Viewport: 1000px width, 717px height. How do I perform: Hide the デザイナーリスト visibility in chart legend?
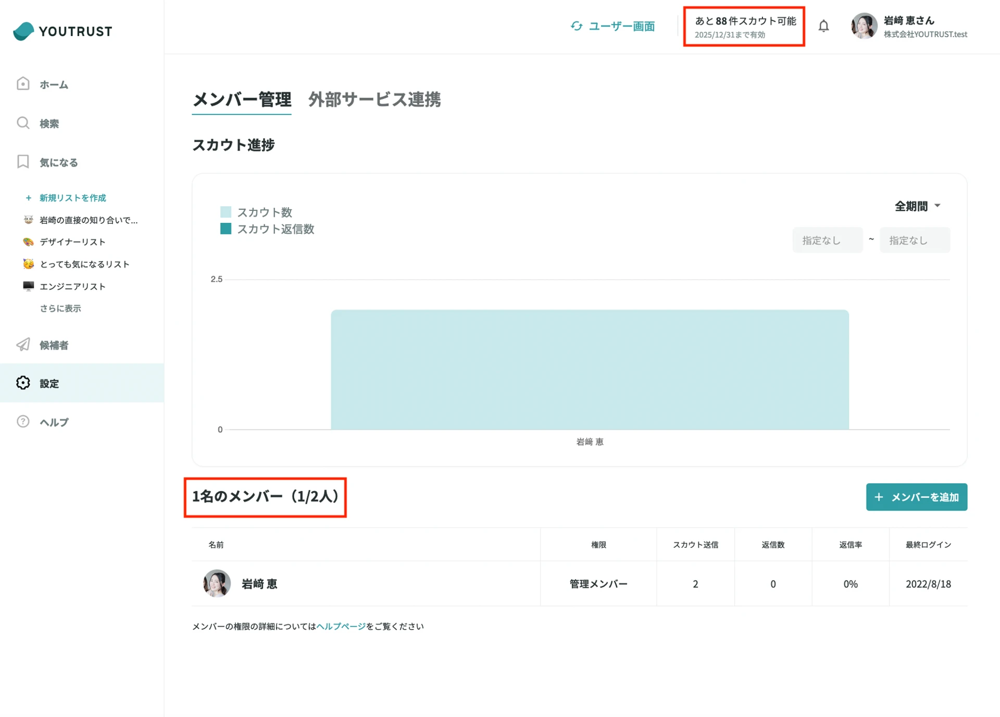(73, 242)
